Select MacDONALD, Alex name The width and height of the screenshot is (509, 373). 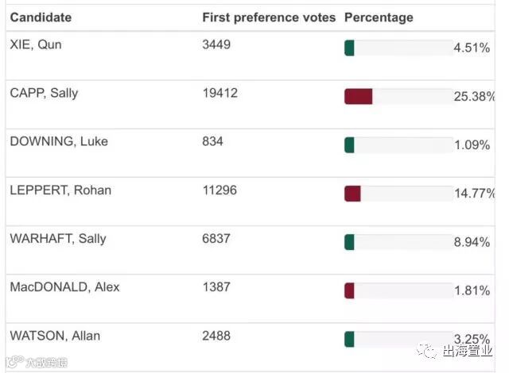click(x=64, y=286)
